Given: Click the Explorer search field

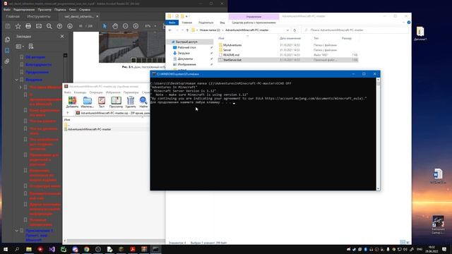Looking at the screenshot, I should (x=355, y=30).
